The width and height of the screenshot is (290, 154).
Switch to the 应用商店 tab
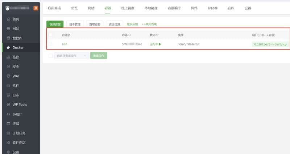[x=54, y=8]
